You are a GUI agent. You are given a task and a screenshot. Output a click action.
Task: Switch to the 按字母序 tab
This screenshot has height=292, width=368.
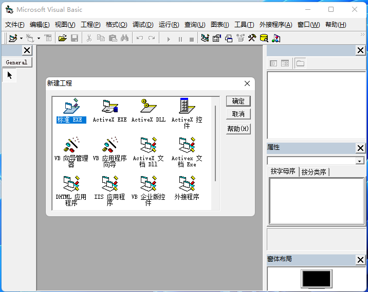point(283,171)
